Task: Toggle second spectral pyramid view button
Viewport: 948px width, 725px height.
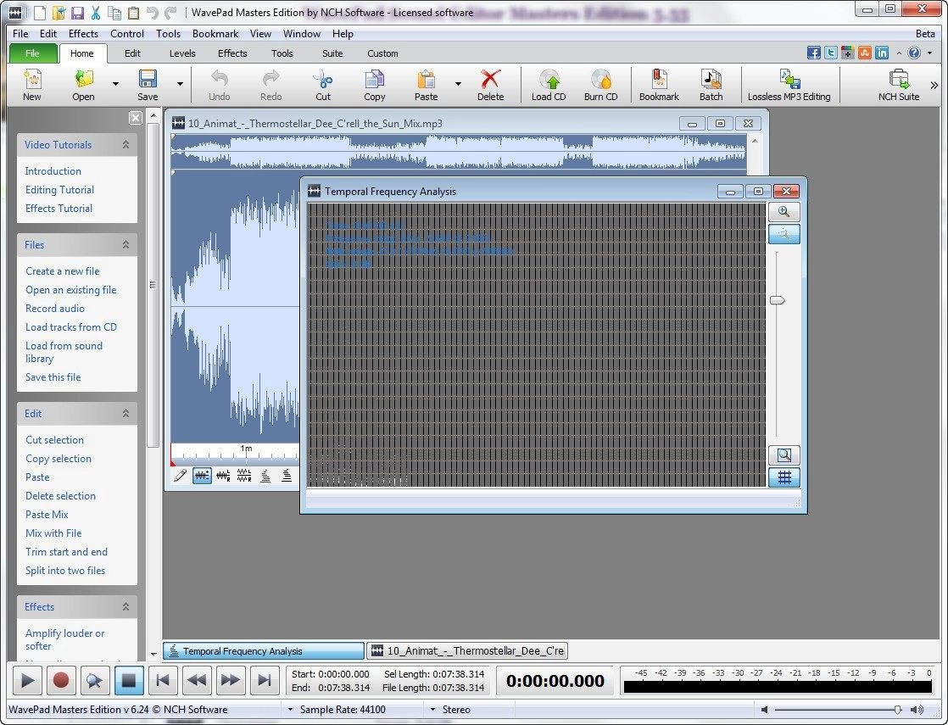Action: pyautogui.click(x=287, y=476)
